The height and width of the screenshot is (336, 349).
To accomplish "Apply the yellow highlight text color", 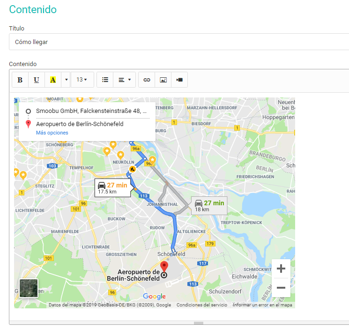I will pos(53,80).
